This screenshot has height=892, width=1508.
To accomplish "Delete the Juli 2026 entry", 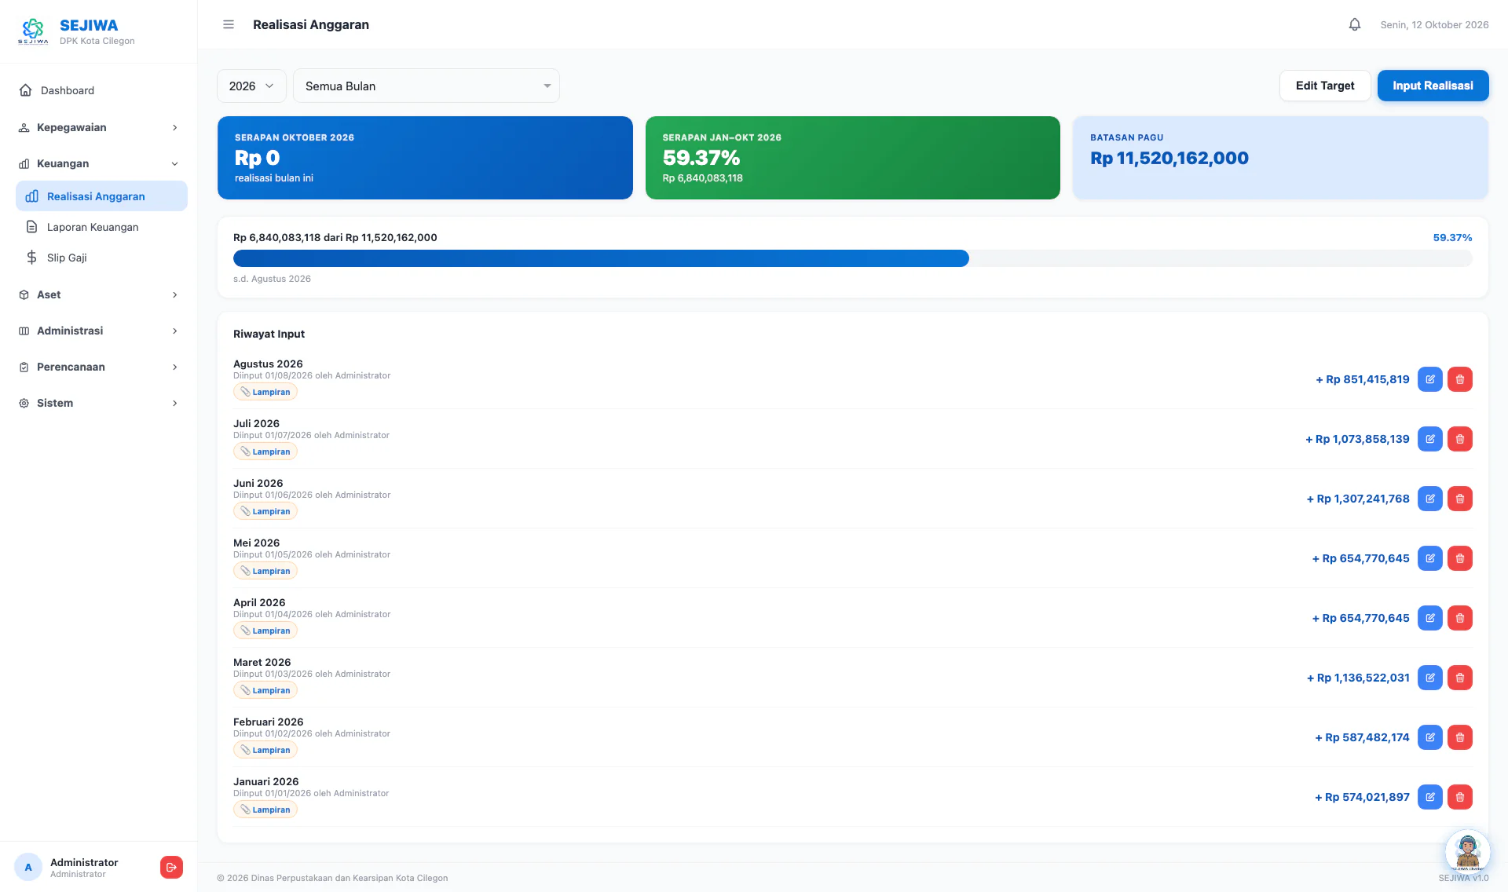I will (1460, 439).
